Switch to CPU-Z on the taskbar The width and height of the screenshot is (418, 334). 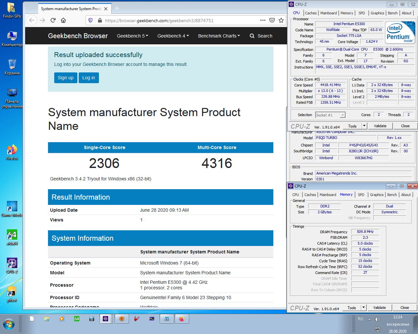click(x=105, y=319)
